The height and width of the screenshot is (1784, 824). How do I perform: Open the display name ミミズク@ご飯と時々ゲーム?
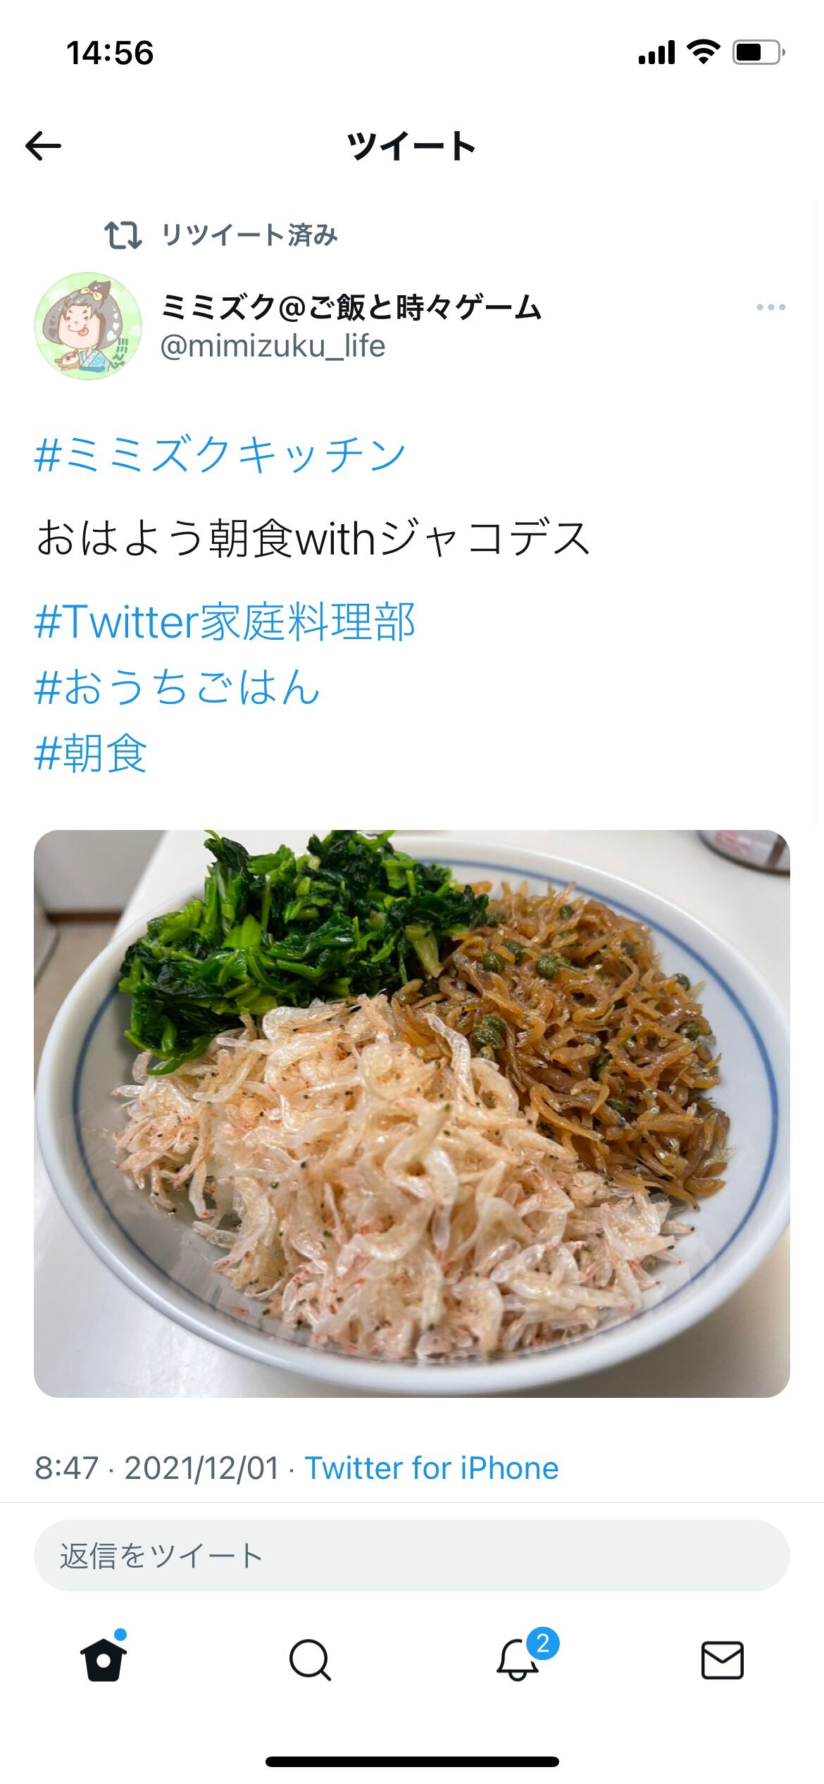(x=351, y=307)
